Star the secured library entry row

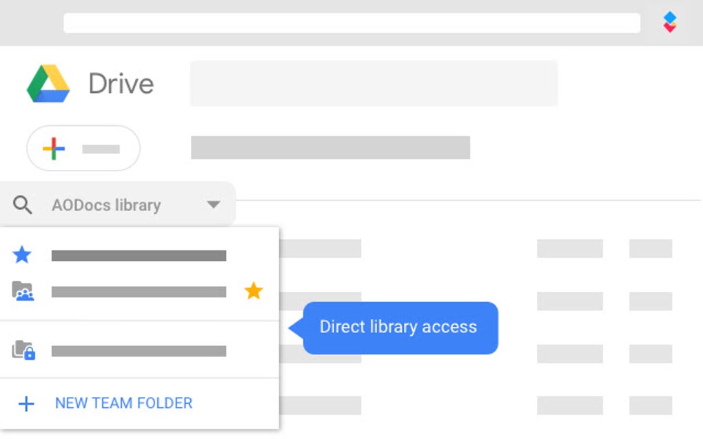(x=254, y=351)
